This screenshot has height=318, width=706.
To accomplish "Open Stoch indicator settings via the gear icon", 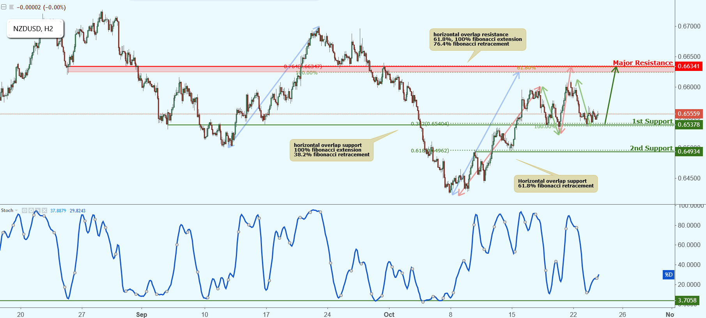I will pyautogui.click(x=31, y=210).
